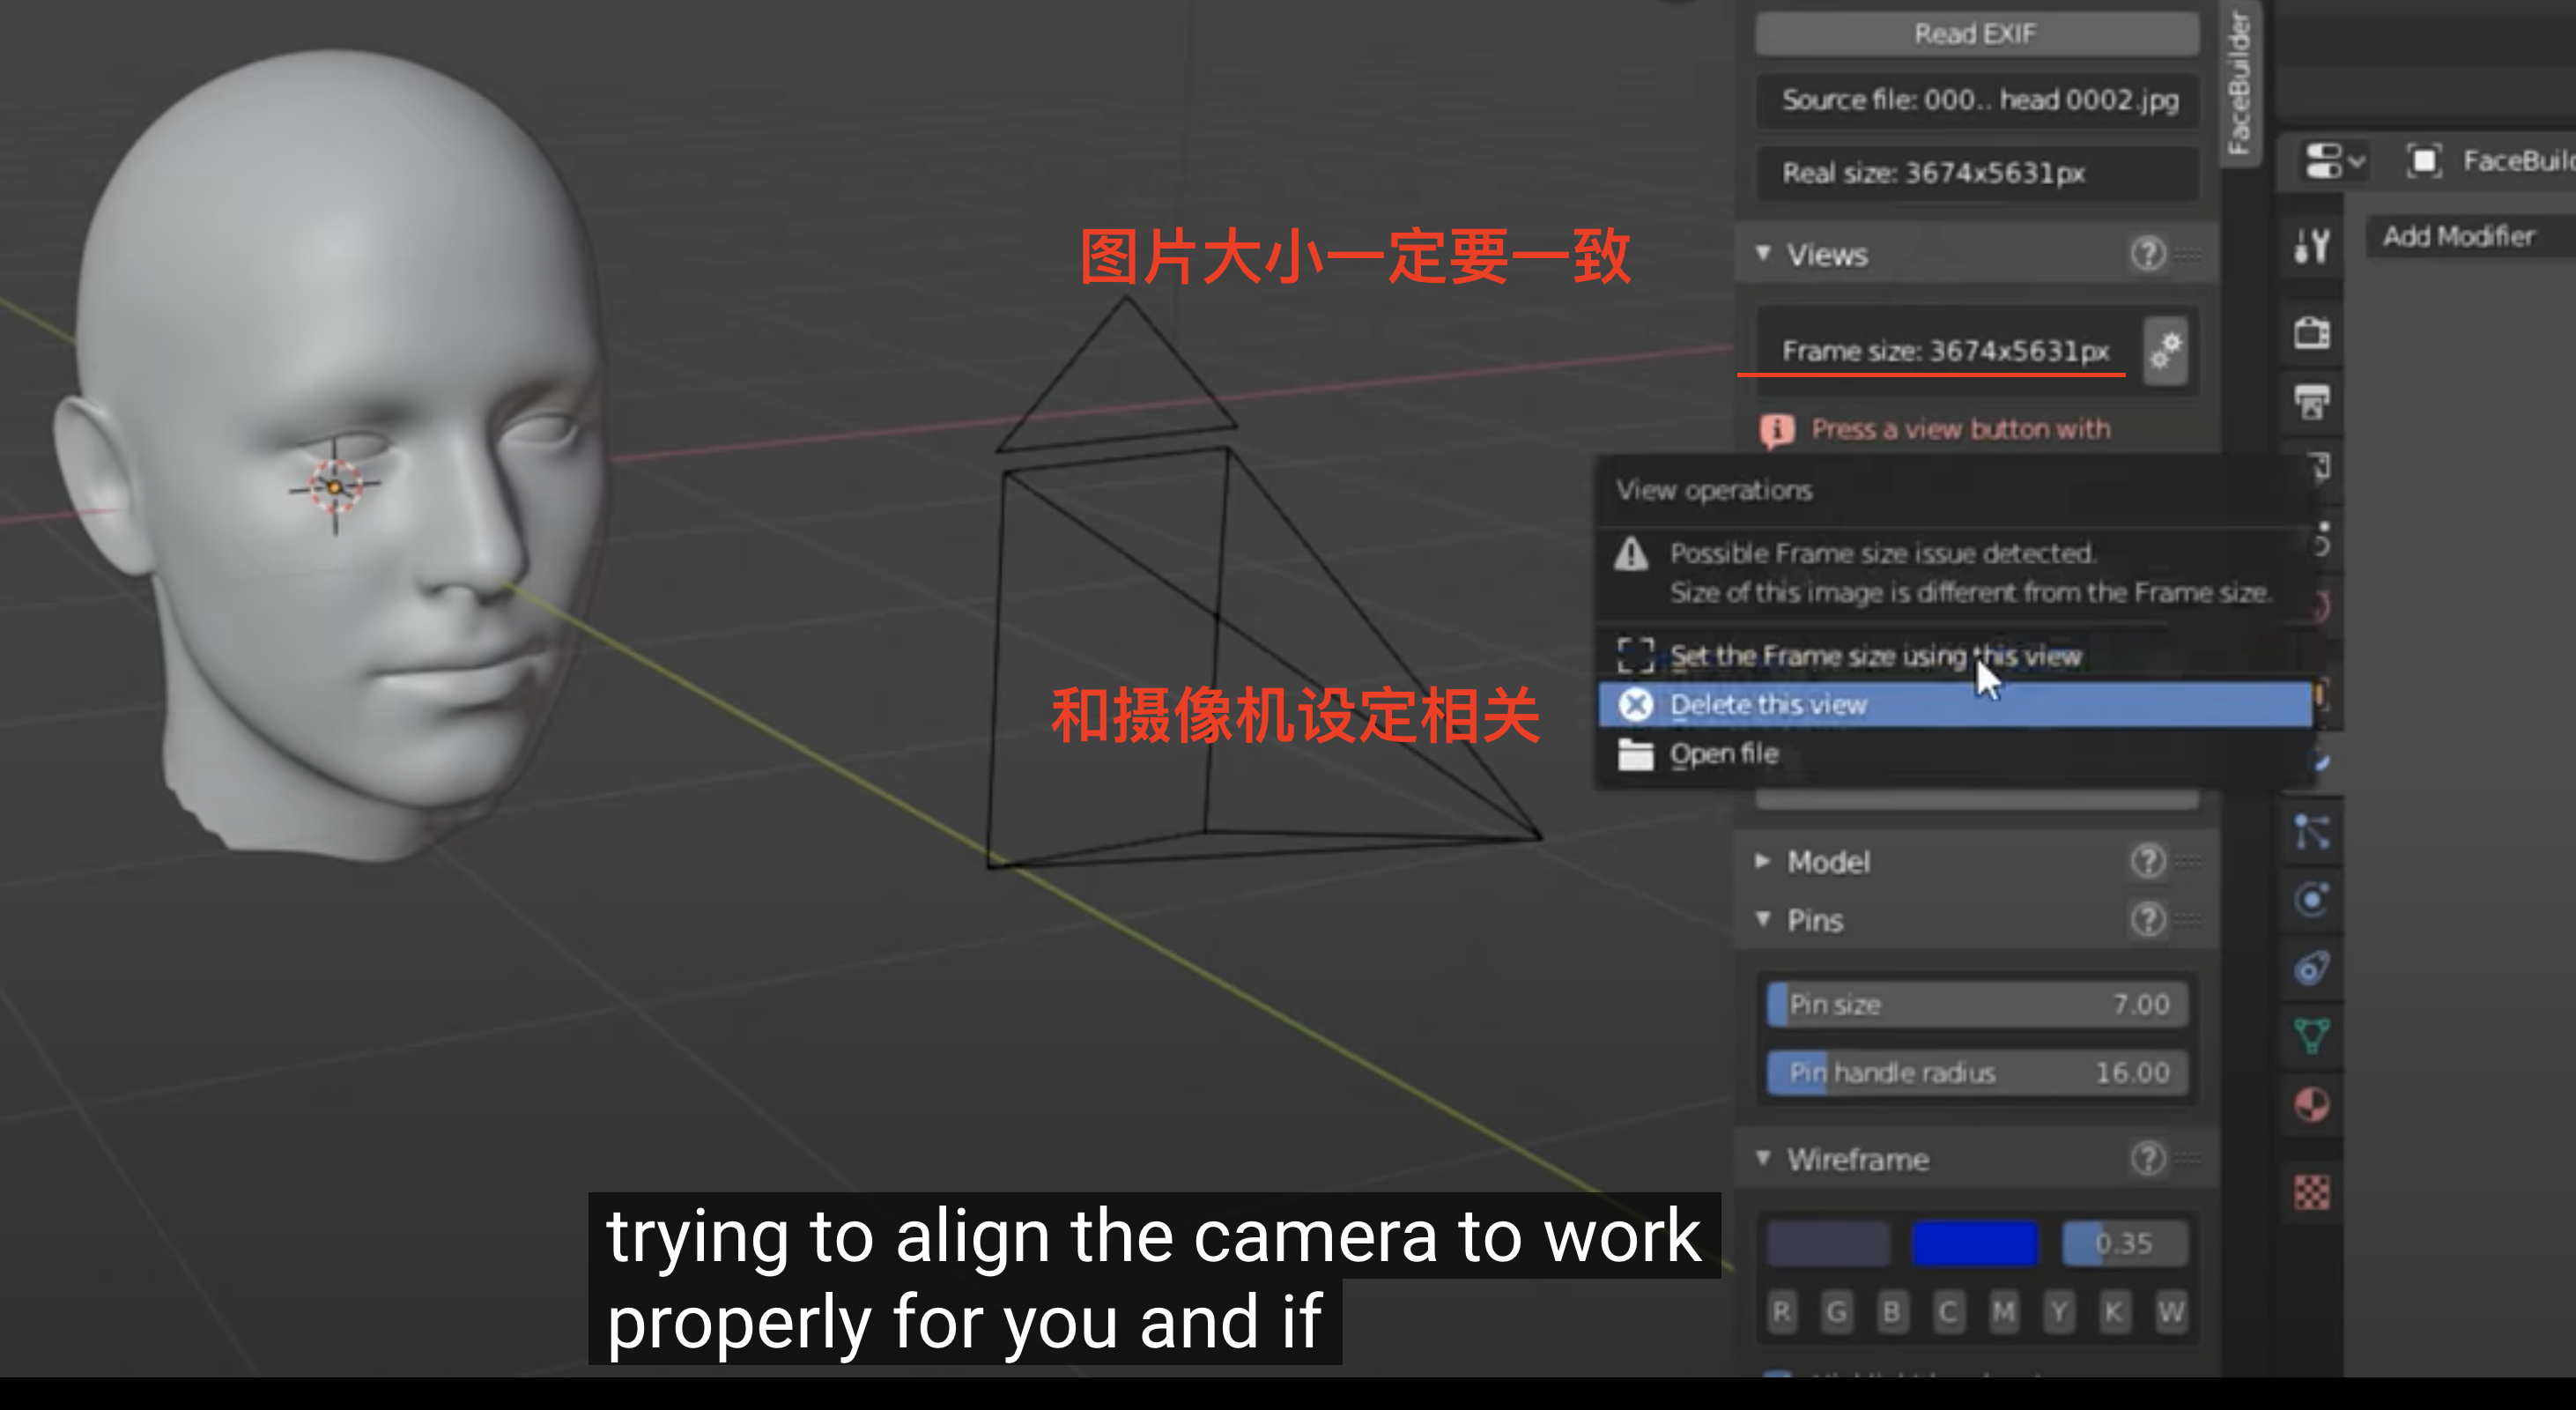Click the blue wireframe color swatch
This screenshot has width=2576, height=1410.
tap(1974, 1242)
